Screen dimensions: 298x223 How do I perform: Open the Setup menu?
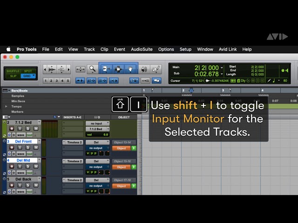click(x=185, y=49)
